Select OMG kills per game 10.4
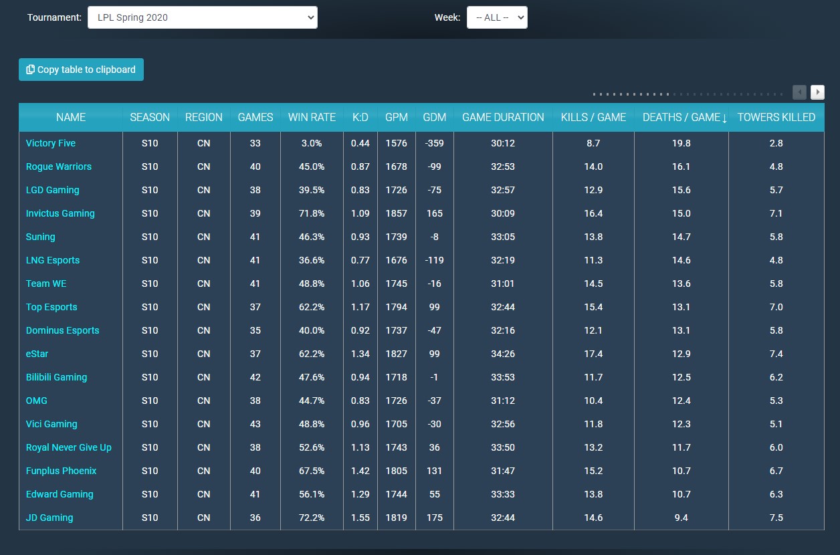Image resolution: width=840 pixels, height=555 pixels. tap(593, 401)
